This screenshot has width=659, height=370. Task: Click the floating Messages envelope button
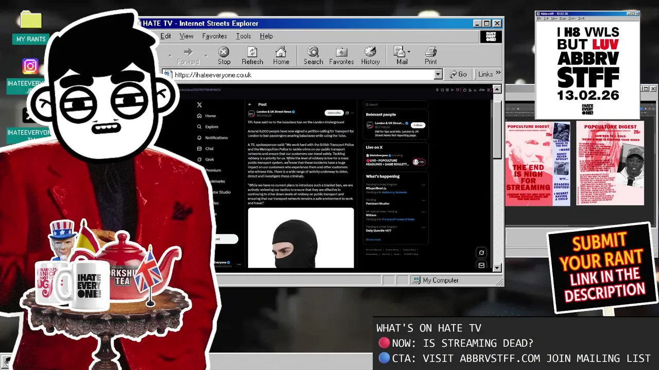(481, 265)
